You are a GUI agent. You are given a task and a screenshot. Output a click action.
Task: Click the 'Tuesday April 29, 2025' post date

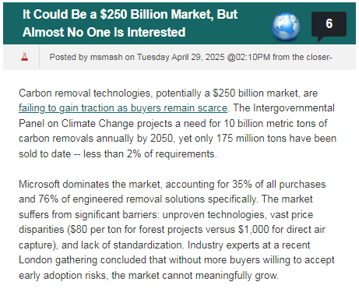click(x=181, y=57)
